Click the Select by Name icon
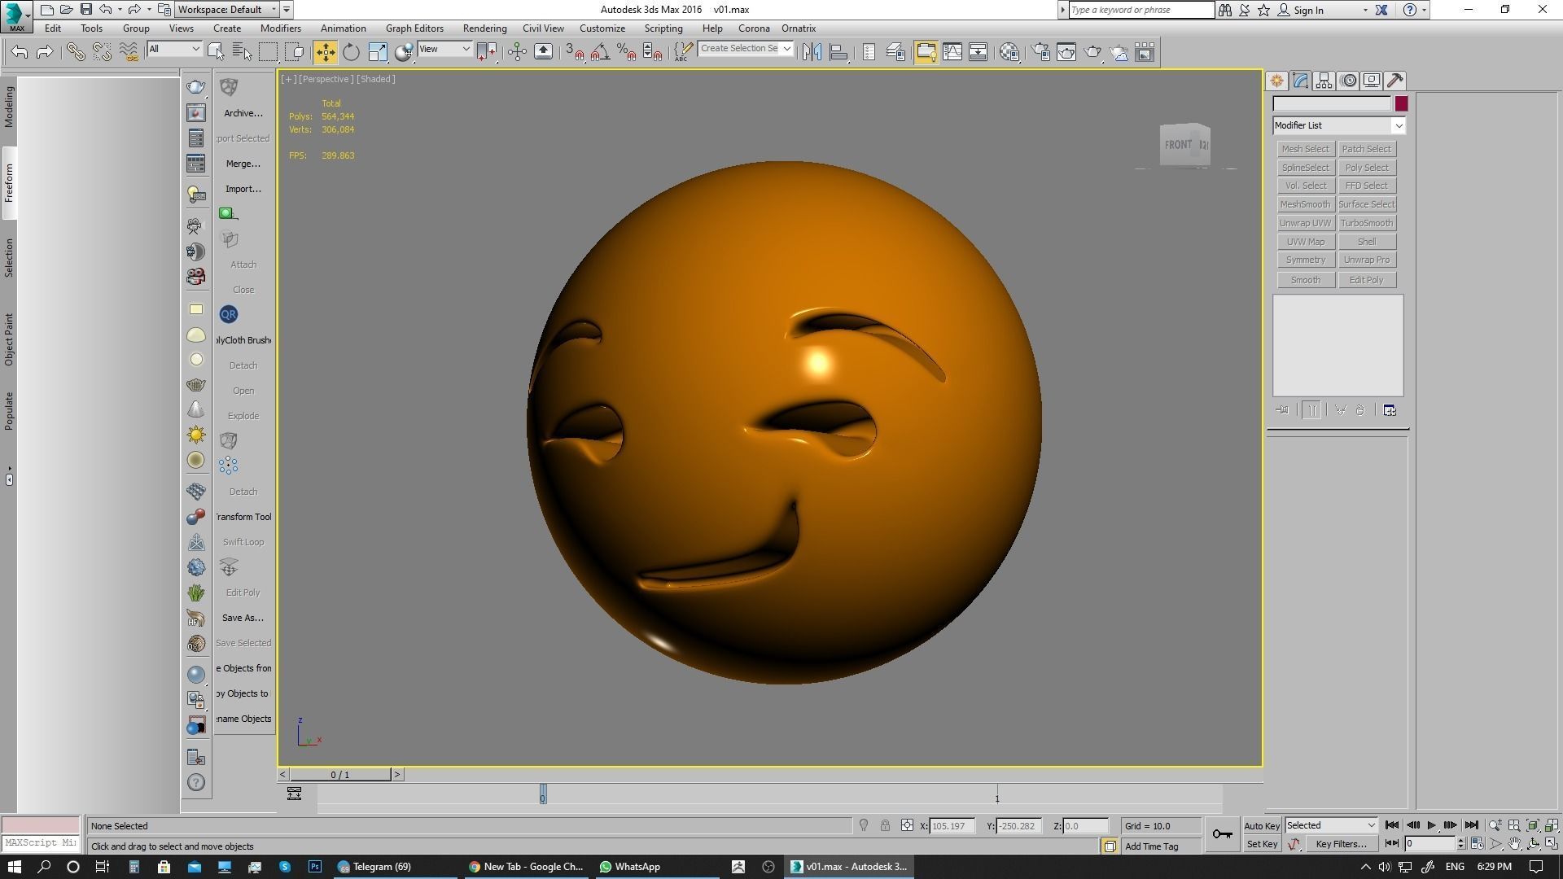Screen dimensions: 1563x879 [242, 52]
